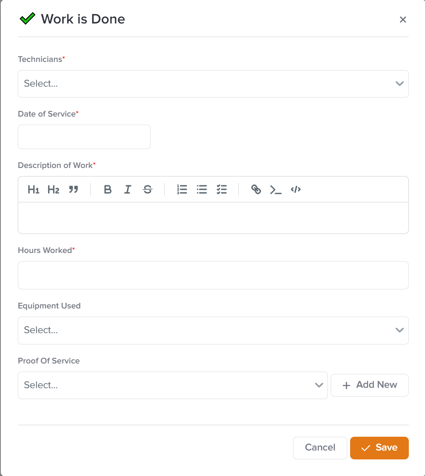
Task: Insert a hyperlink in the description
Action: click(256, 189)
